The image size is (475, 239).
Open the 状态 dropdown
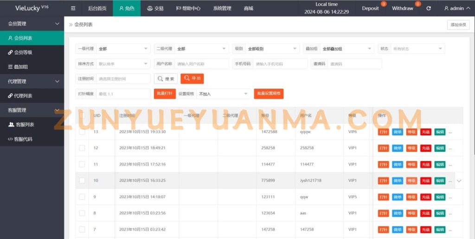[418, 48]
